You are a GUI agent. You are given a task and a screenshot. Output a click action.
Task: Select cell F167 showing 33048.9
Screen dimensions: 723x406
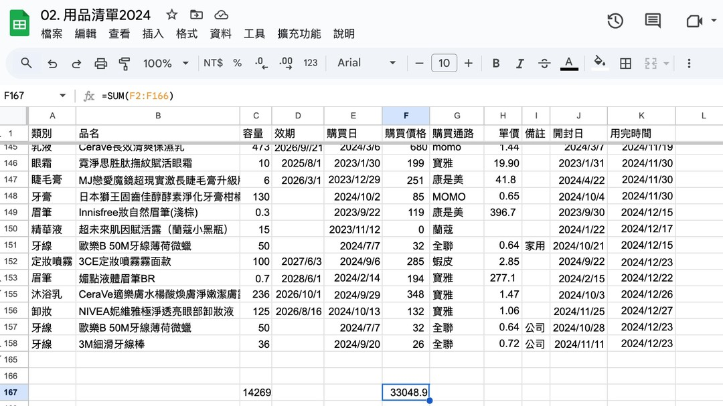(x=406, y=393)
